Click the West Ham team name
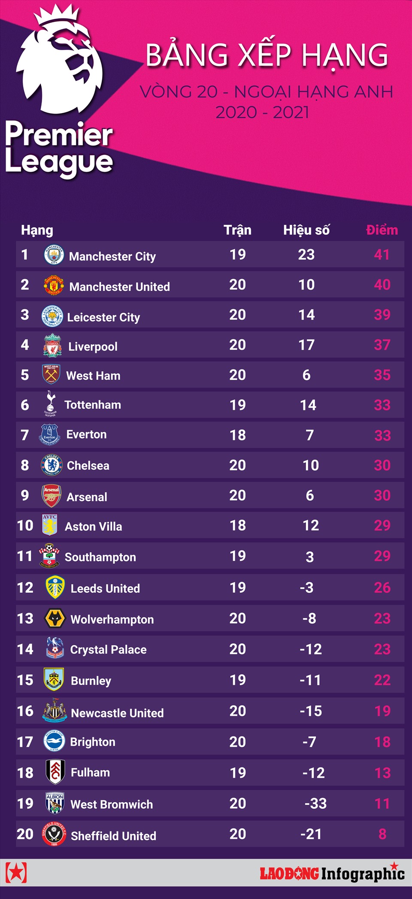 pos(93,376)
